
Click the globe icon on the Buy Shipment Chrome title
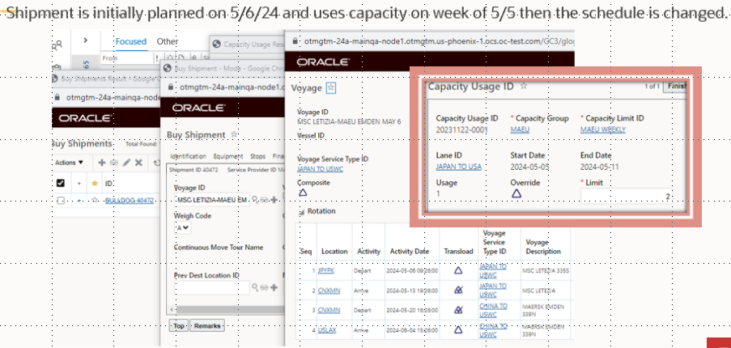coord(167,68)
